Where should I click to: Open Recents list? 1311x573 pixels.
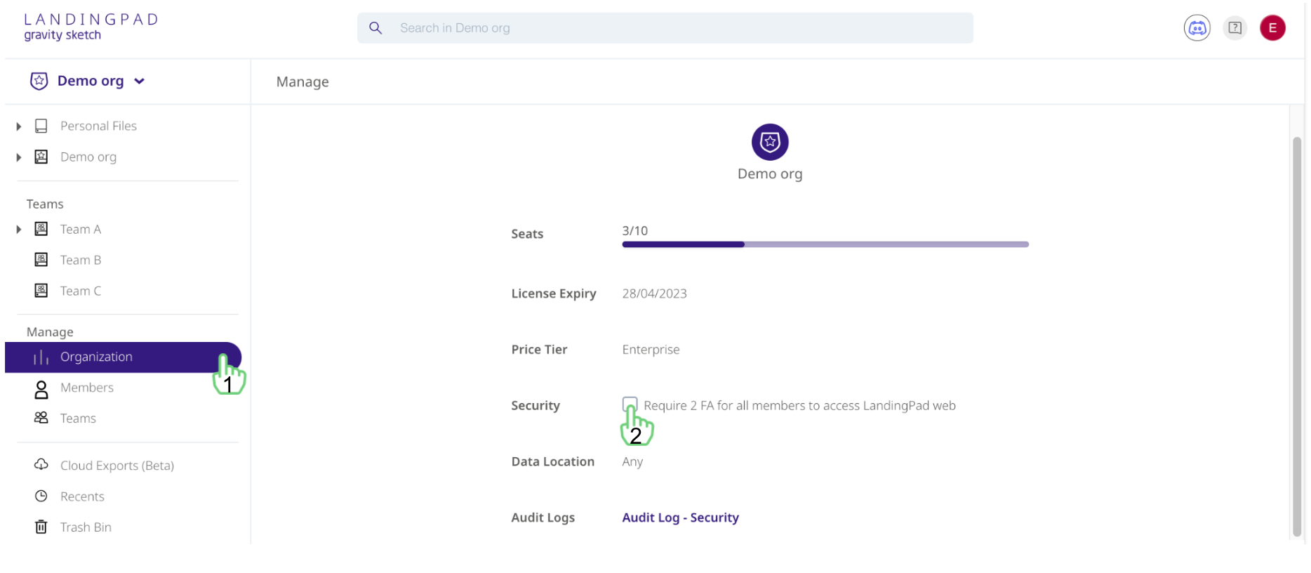tap(82, 496)
